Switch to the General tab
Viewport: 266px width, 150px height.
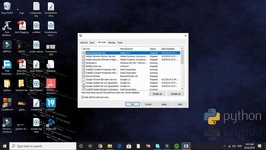click(x=84, y=42)
